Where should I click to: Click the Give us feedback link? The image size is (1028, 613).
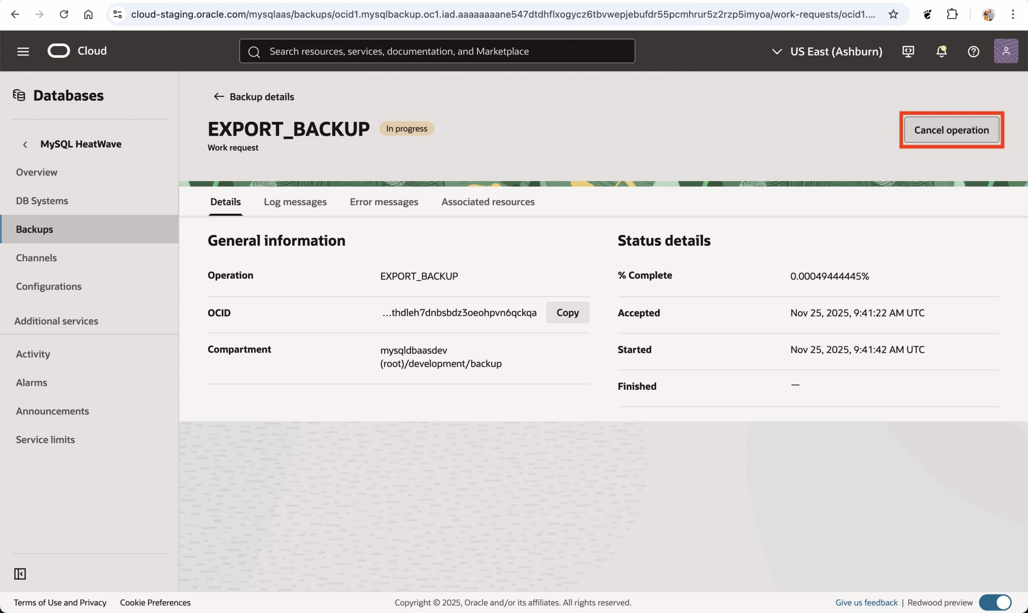[866, 602]
